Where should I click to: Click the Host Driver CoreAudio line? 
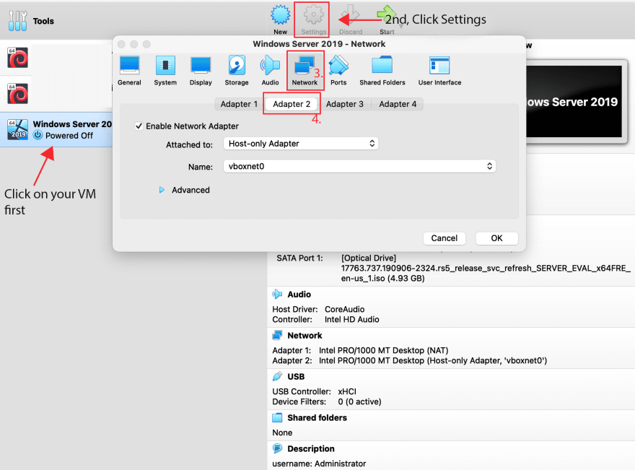(318, 309)
